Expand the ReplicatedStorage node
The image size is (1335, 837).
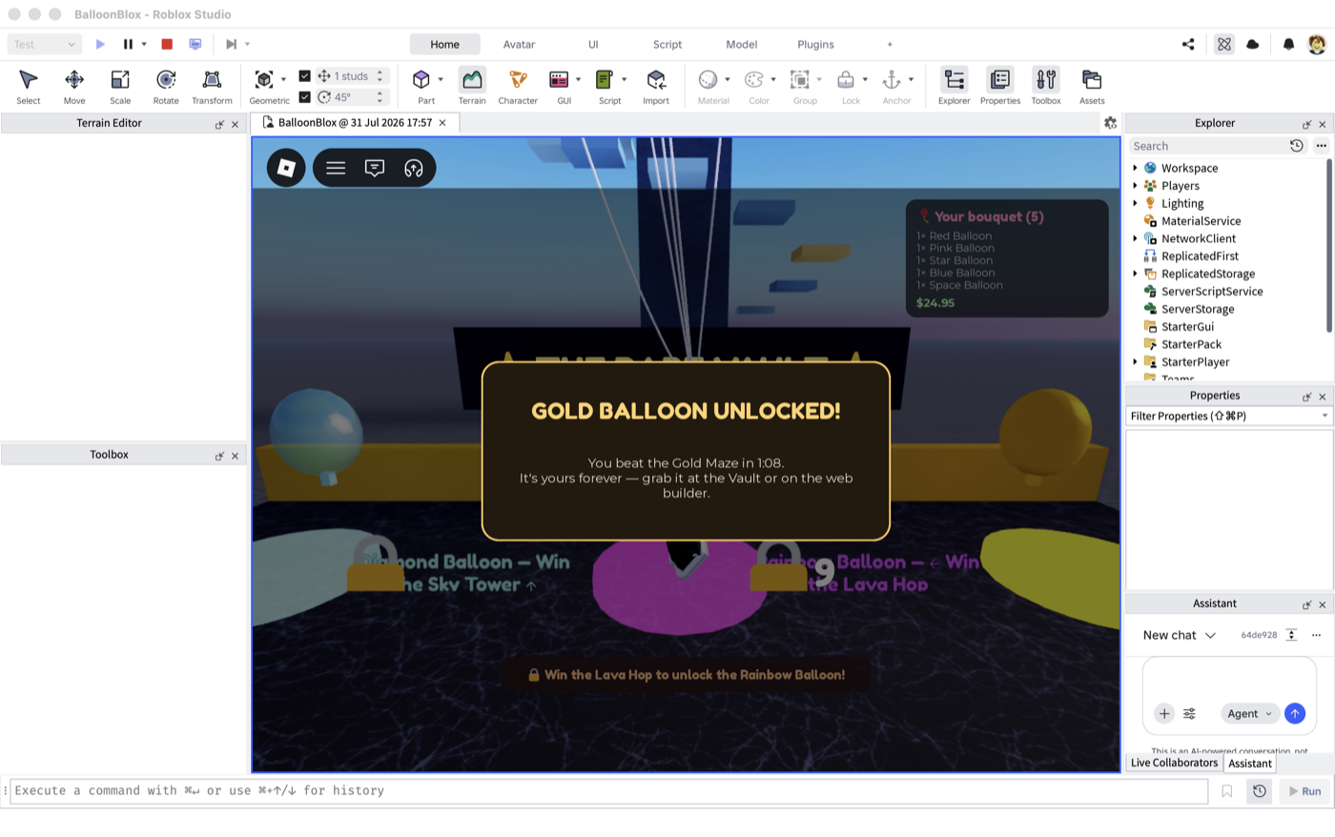coord(1135,274)
